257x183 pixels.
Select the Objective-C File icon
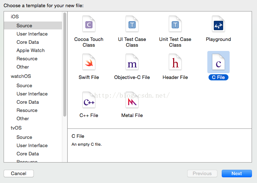(x=132, y=62)
